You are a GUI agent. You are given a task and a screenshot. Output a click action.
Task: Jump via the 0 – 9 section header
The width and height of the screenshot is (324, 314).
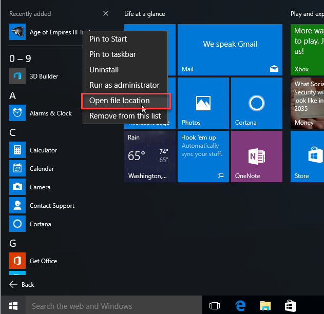20,58
